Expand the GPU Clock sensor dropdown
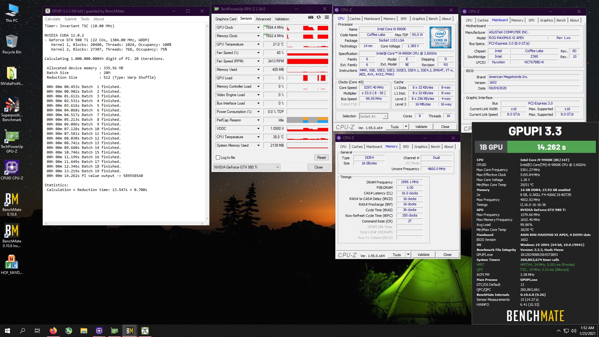This screenshot has height=337, width=599. tap(258, 27)
